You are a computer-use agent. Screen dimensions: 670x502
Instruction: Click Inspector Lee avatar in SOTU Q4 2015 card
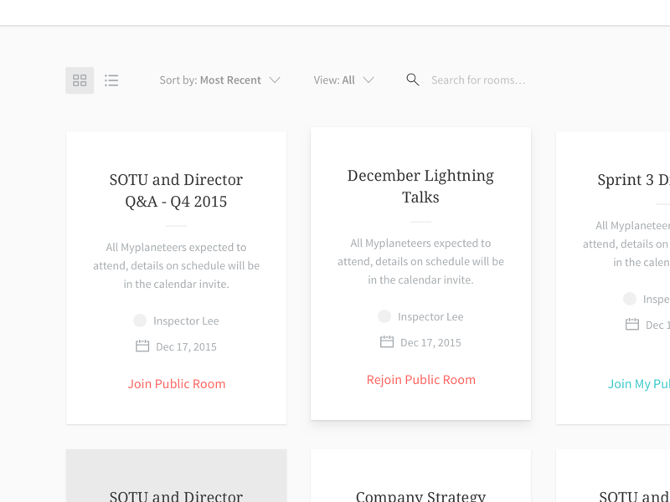coord(140,320)
